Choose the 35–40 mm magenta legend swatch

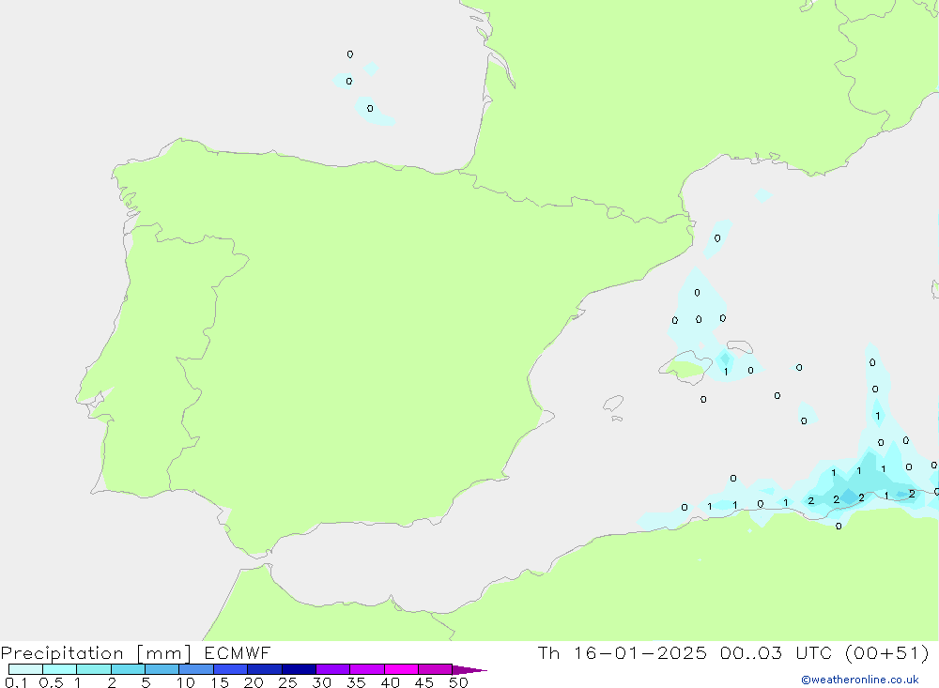click(x=367, y=669)
